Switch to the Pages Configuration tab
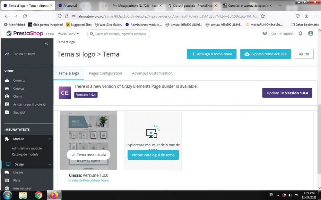Viewport: 321px width, 200px height. (x=105, y=73)
